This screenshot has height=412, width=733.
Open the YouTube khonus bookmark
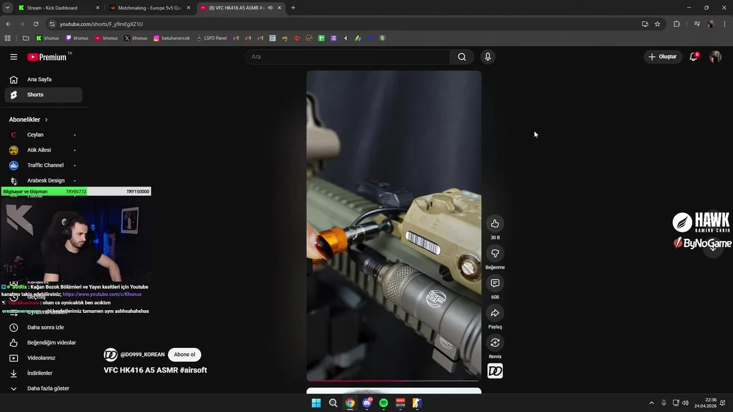click(x=107, y=38)
